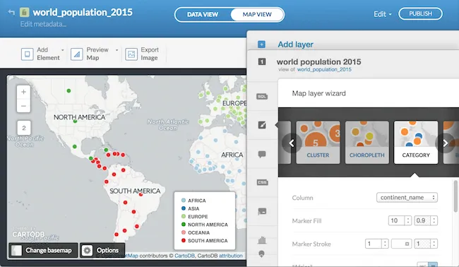Open the attribution link on the map
This screenshot has width=459, height=267.
coord(231,256)
